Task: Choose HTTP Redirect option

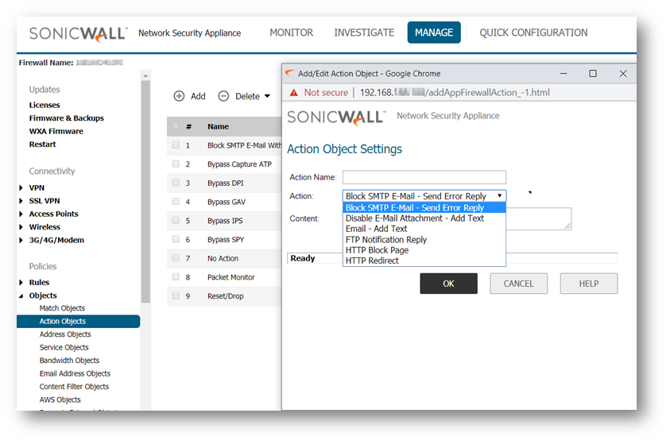Action: pos(424,261)
